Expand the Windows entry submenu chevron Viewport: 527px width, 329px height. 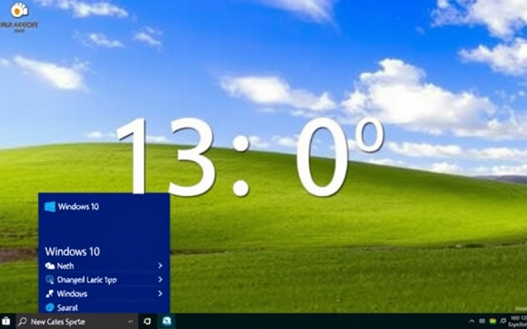click(161, 294)
